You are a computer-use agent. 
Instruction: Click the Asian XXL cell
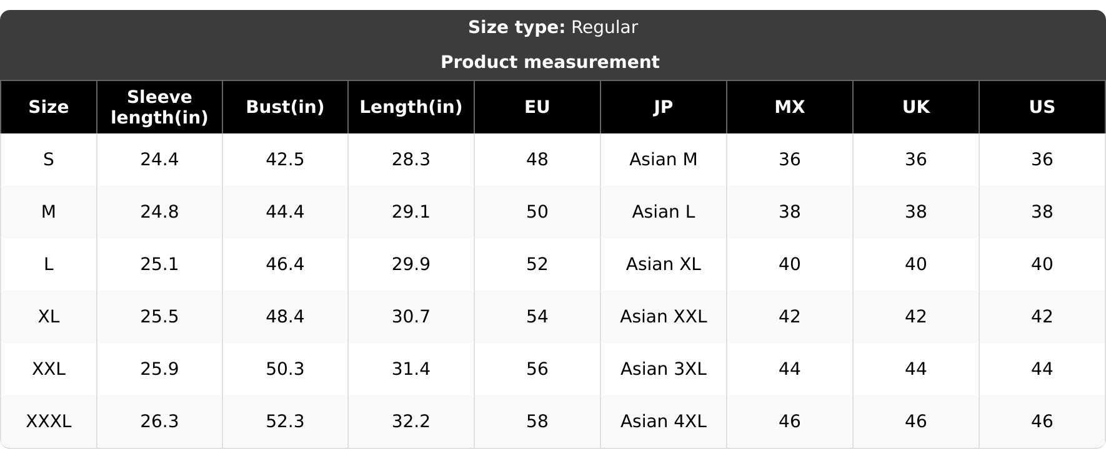[664, 317]
